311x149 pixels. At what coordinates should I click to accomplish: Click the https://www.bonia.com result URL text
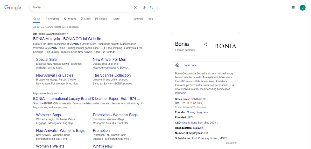click(46, 93)
